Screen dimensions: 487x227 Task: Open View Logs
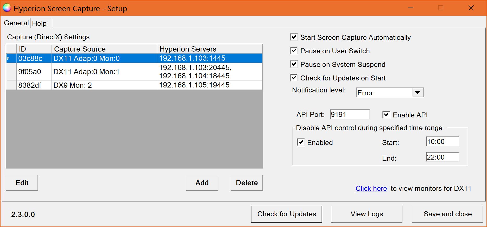pyautogui.click(x=367, y=214)
